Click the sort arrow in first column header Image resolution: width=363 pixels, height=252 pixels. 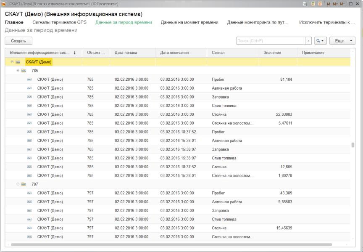(x=74, y=53)
